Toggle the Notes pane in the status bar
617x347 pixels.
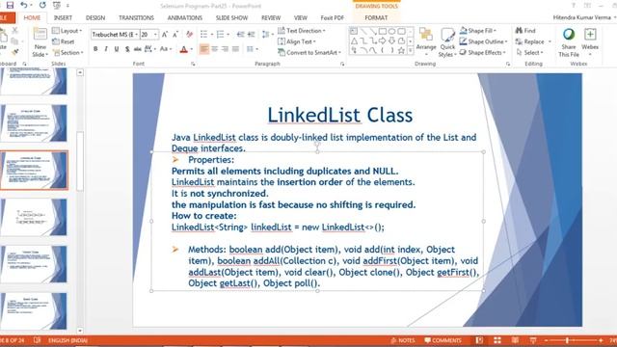click(x=403, y=340)
